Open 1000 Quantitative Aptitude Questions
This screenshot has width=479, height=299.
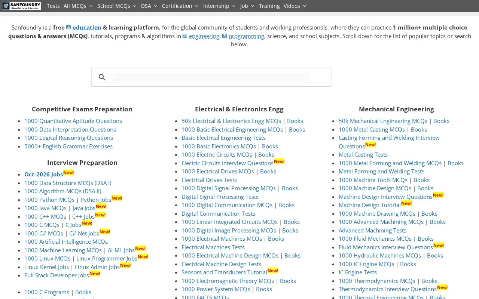(x=73, y=121)
